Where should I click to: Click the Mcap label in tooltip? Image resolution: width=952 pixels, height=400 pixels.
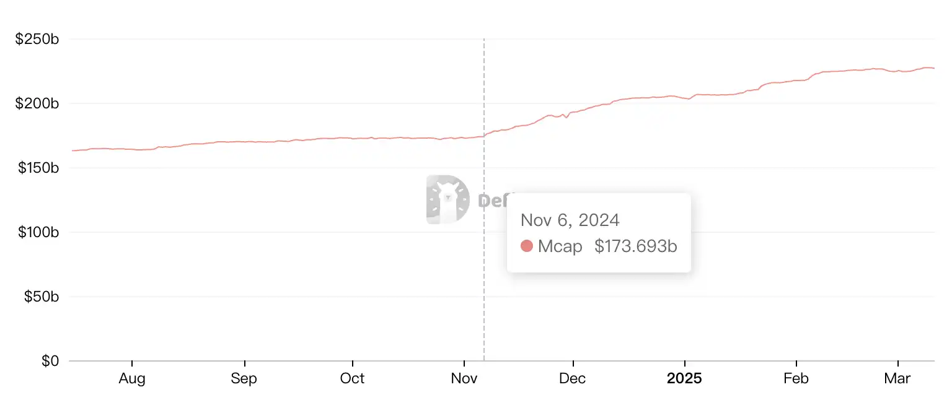(x=560, y=246)
